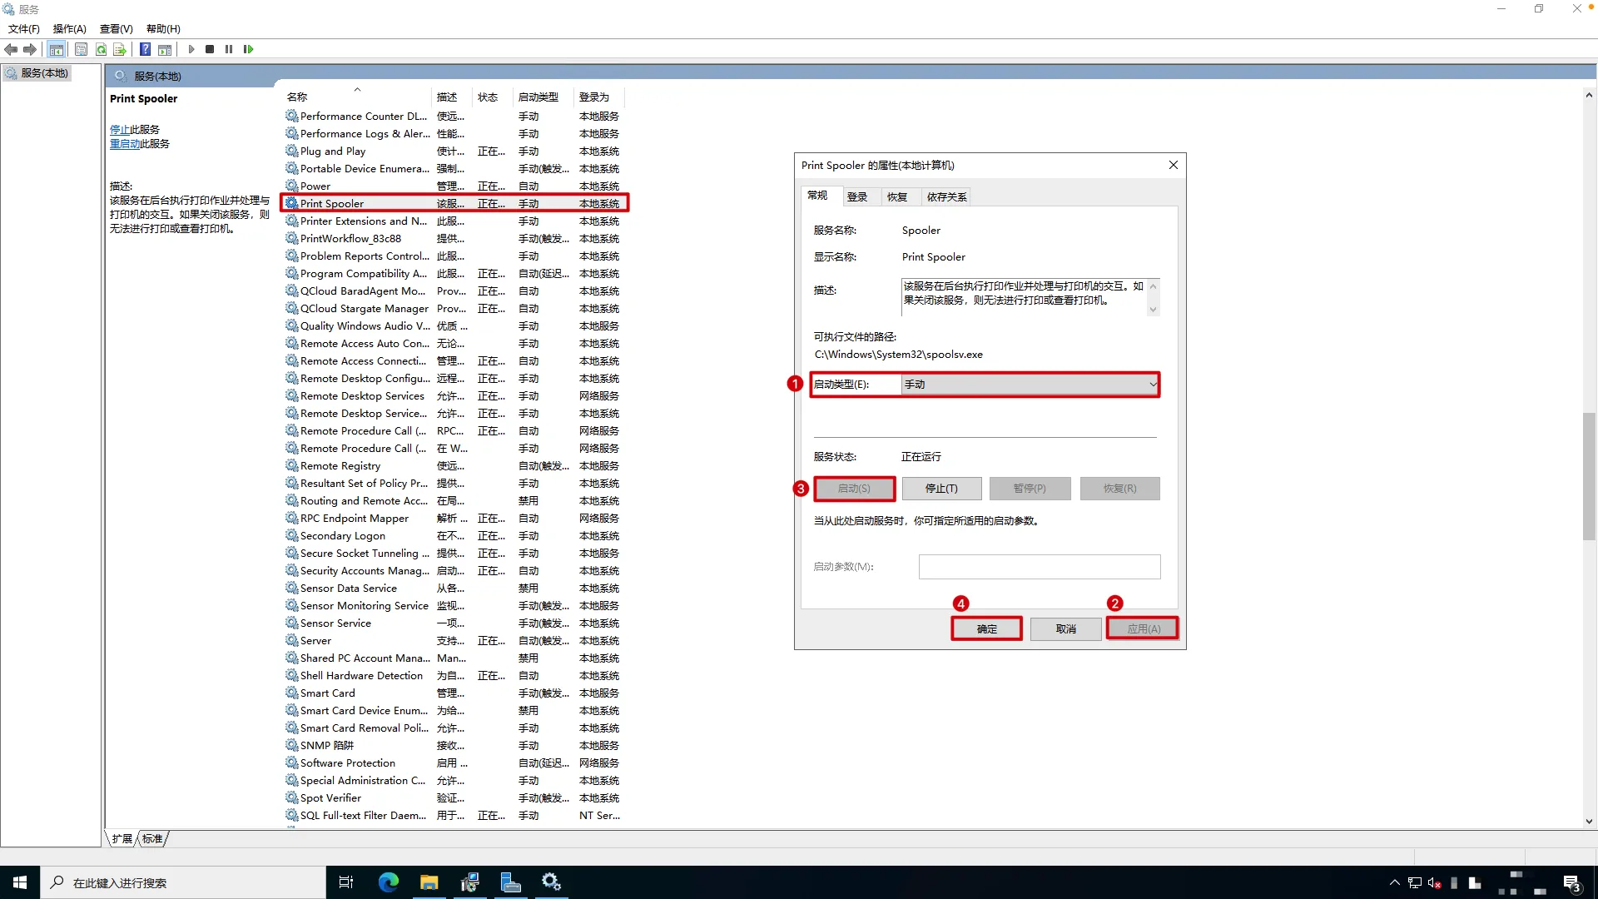
Task: Click the Restart Service toolbar icon
Action: [248, 49]
